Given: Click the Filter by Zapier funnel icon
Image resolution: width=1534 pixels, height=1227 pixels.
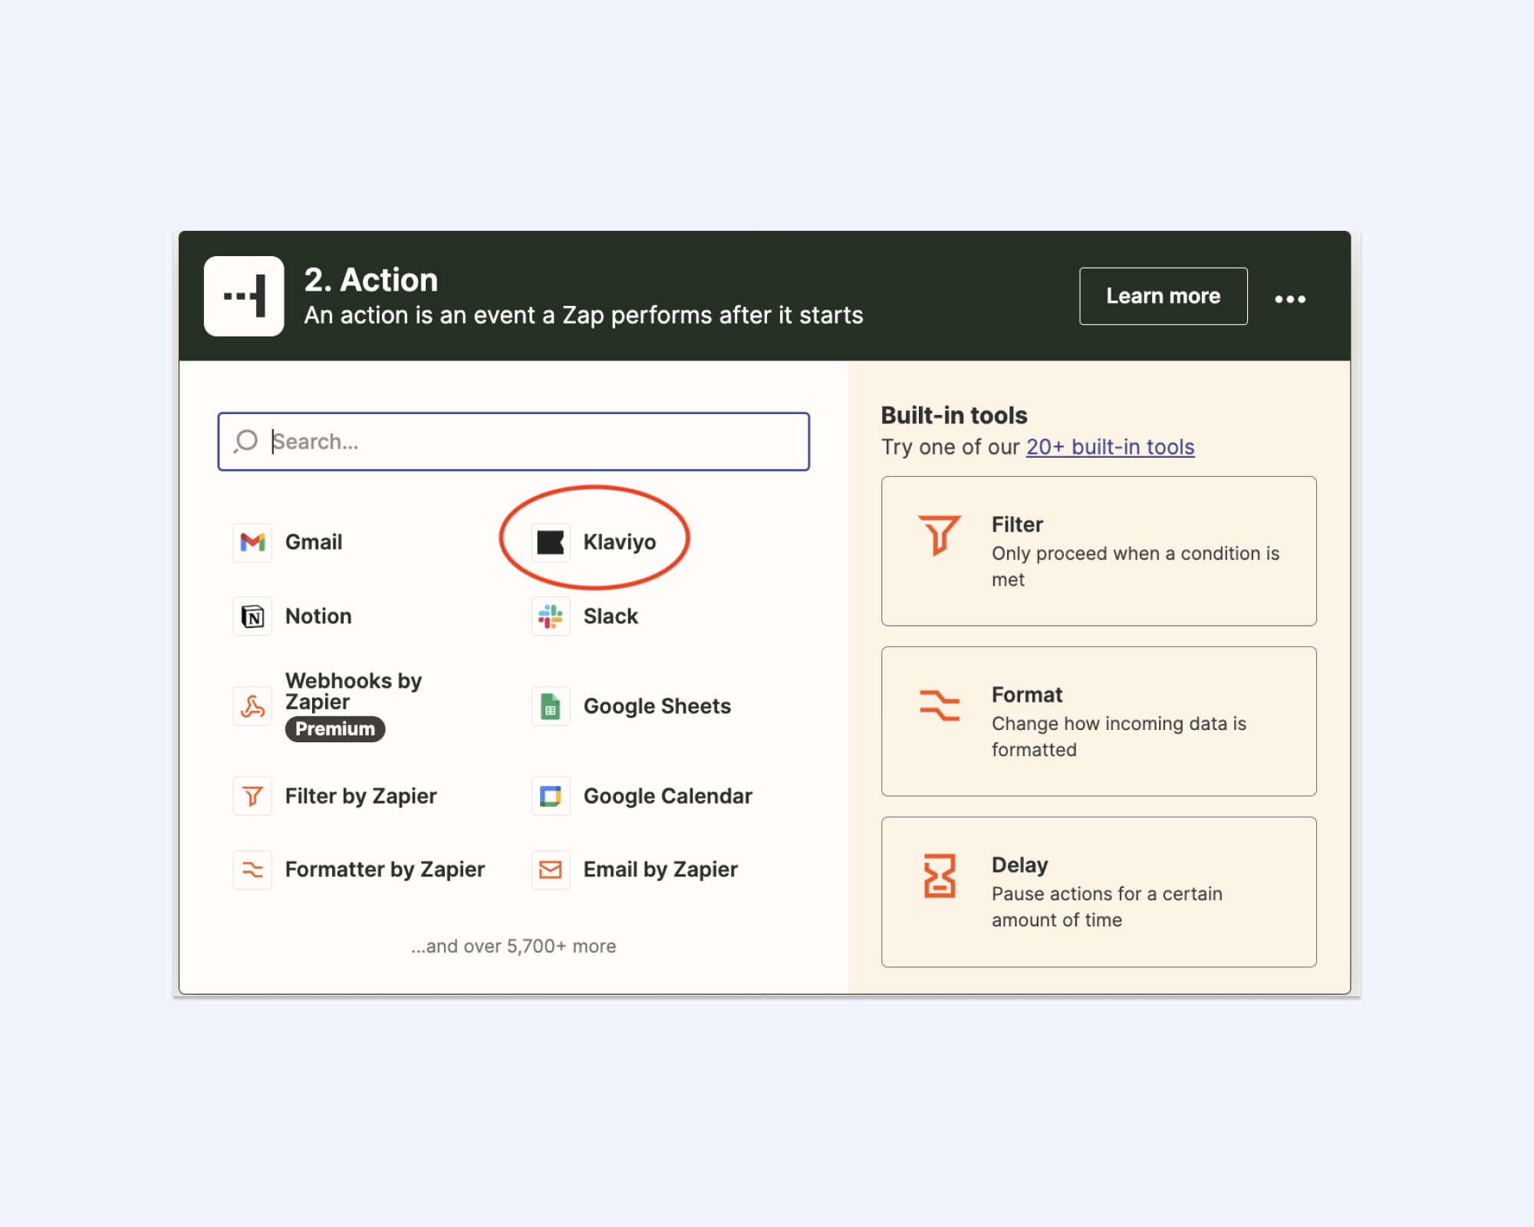Looking at the screenshot, I should click(252, 796).
